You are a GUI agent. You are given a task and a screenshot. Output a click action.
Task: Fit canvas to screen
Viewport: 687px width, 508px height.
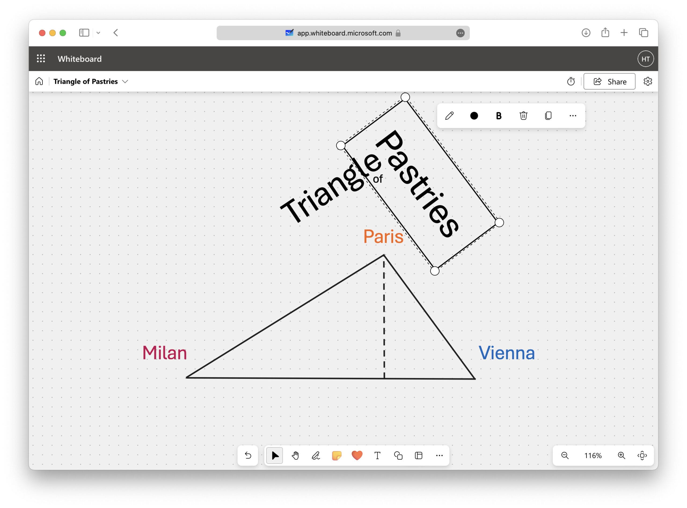tap(642, 455)
